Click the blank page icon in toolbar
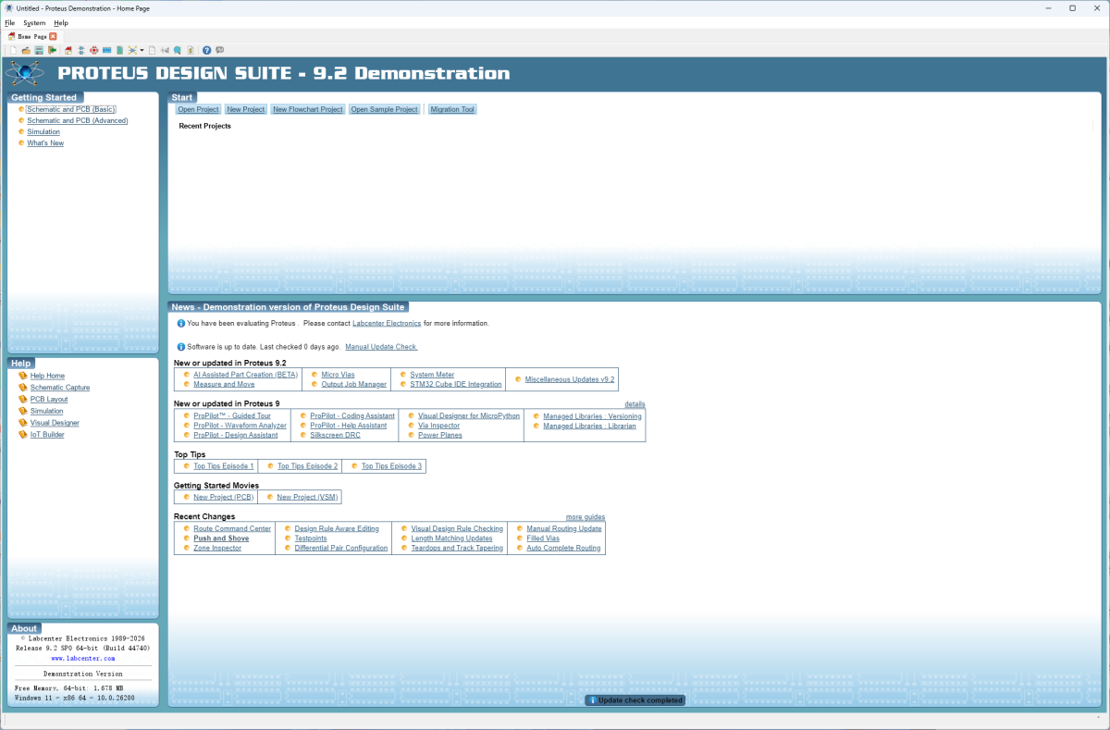This screenshot has width=1110, height=730. click(x=152, y=50)
